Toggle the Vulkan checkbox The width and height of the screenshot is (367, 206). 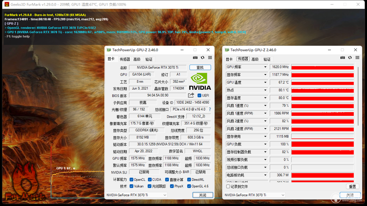[x=132, y=186]
